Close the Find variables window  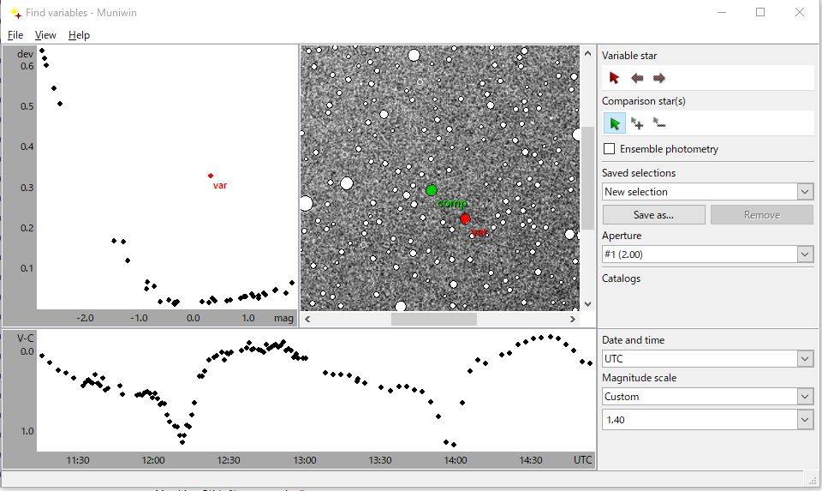[x=800, y=12]
